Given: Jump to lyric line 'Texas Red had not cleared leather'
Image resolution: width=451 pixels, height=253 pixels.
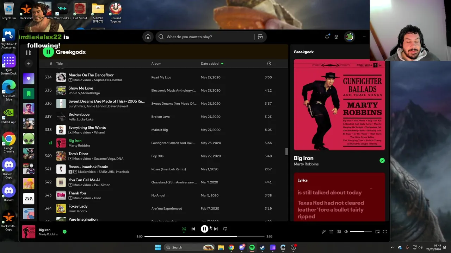Looking at the screenshot, I should (x=330, y=210).
